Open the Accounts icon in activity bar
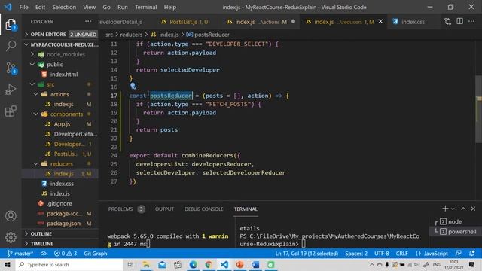 click(x=11, y=216)
